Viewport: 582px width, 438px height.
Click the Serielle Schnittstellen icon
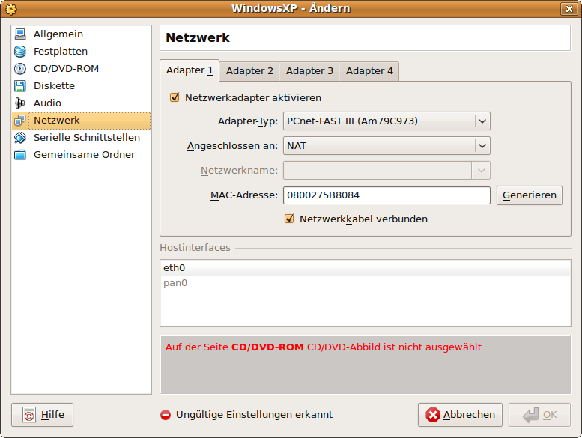click(20, 138)
